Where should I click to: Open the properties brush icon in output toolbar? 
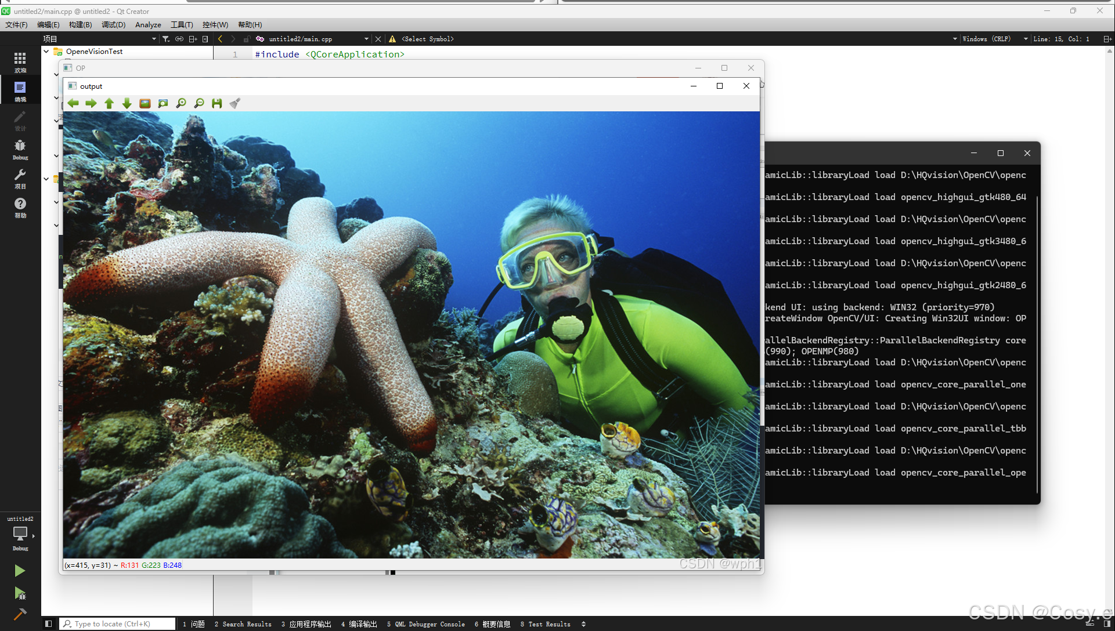coord(235,103)
